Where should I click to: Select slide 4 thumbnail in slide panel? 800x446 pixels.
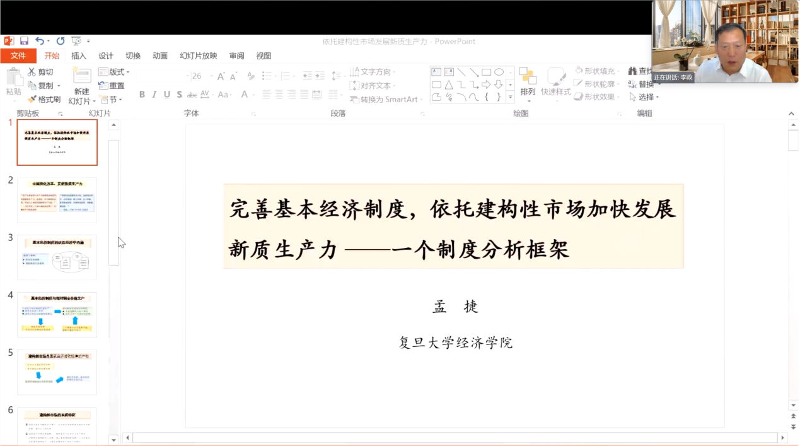(x=57, y=314)
